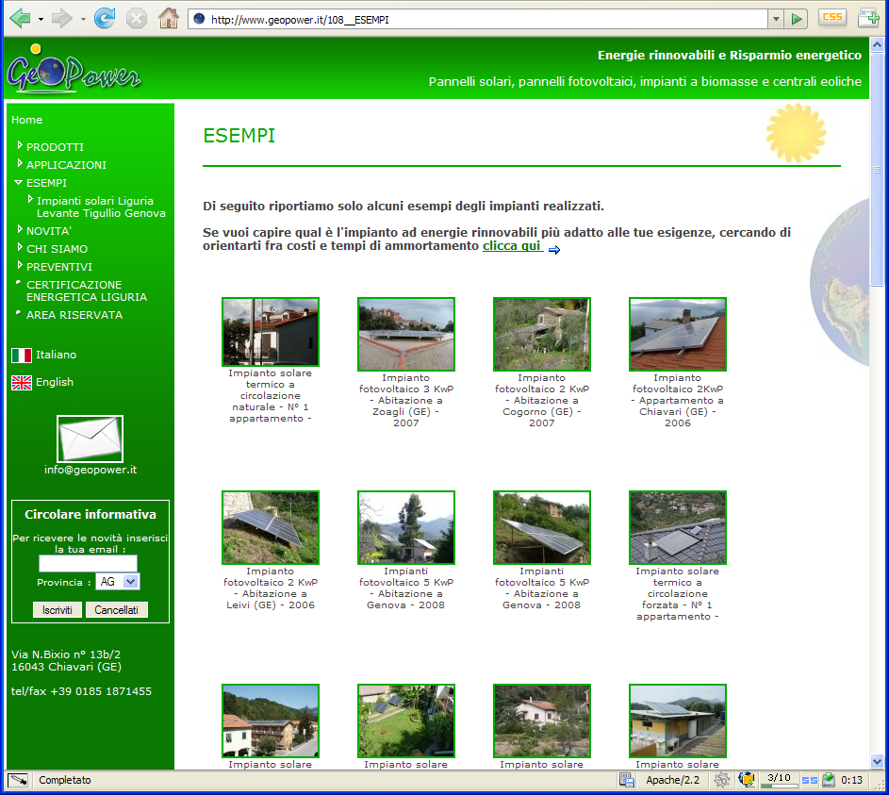The image size is (889, 795).
Task: Click the Iscriviti button
Action: tap(58, 610)
